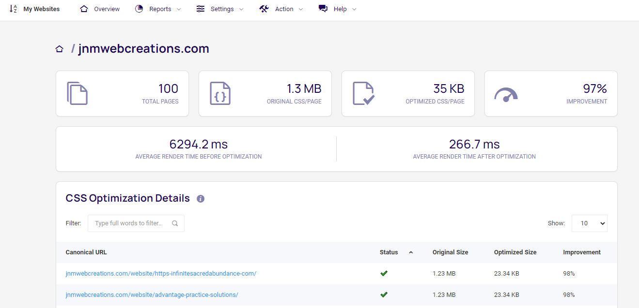This screenshot has width=639, height=308.
Task: Click the Optimized CSS checkmark document icon
Action: [365, 93]
